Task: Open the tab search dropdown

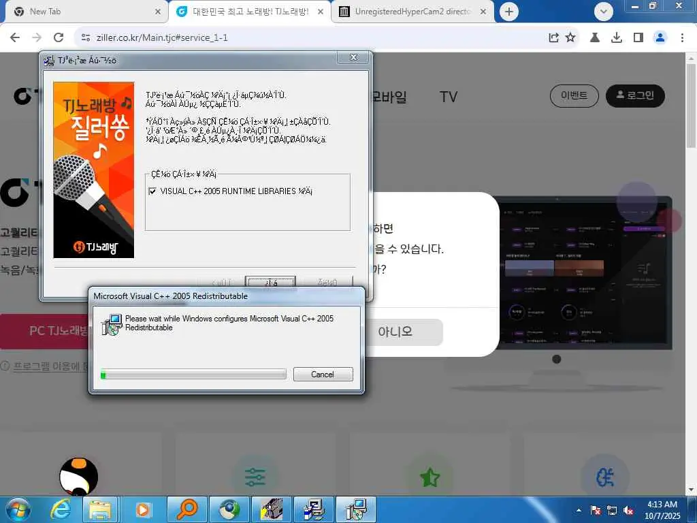Action: 604,12
